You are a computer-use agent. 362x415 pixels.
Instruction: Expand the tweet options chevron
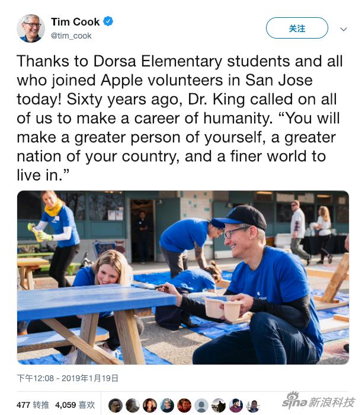tap(344, 29)
